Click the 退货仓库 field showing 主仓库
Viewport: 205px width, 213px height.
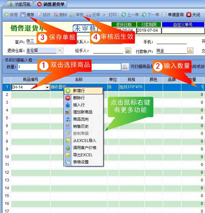pyautogui.click(x=41, y=51)
